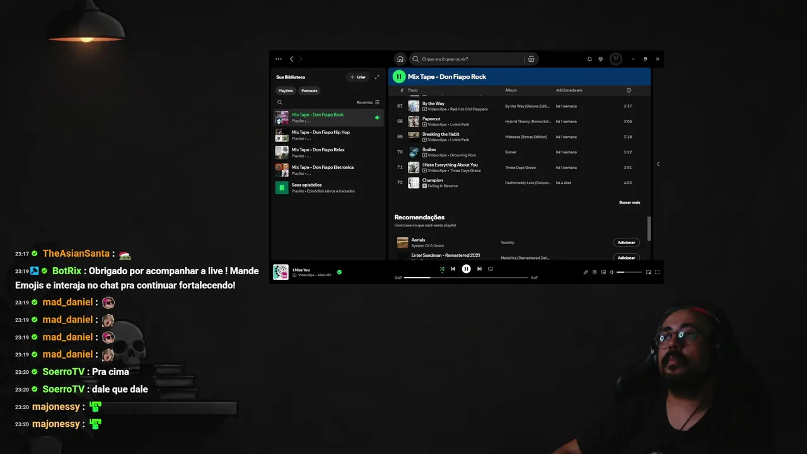The height and width of the screenshot is (454, 807).
Task: Pause with the green playlist header button
Action: 399,76
